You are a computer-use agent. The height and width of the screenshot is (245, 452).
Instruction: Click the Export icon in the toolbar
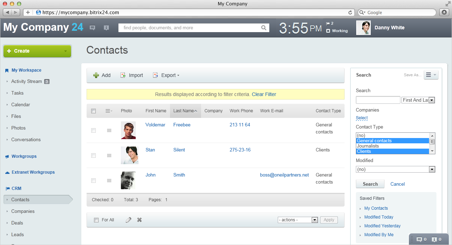(155, 75)
